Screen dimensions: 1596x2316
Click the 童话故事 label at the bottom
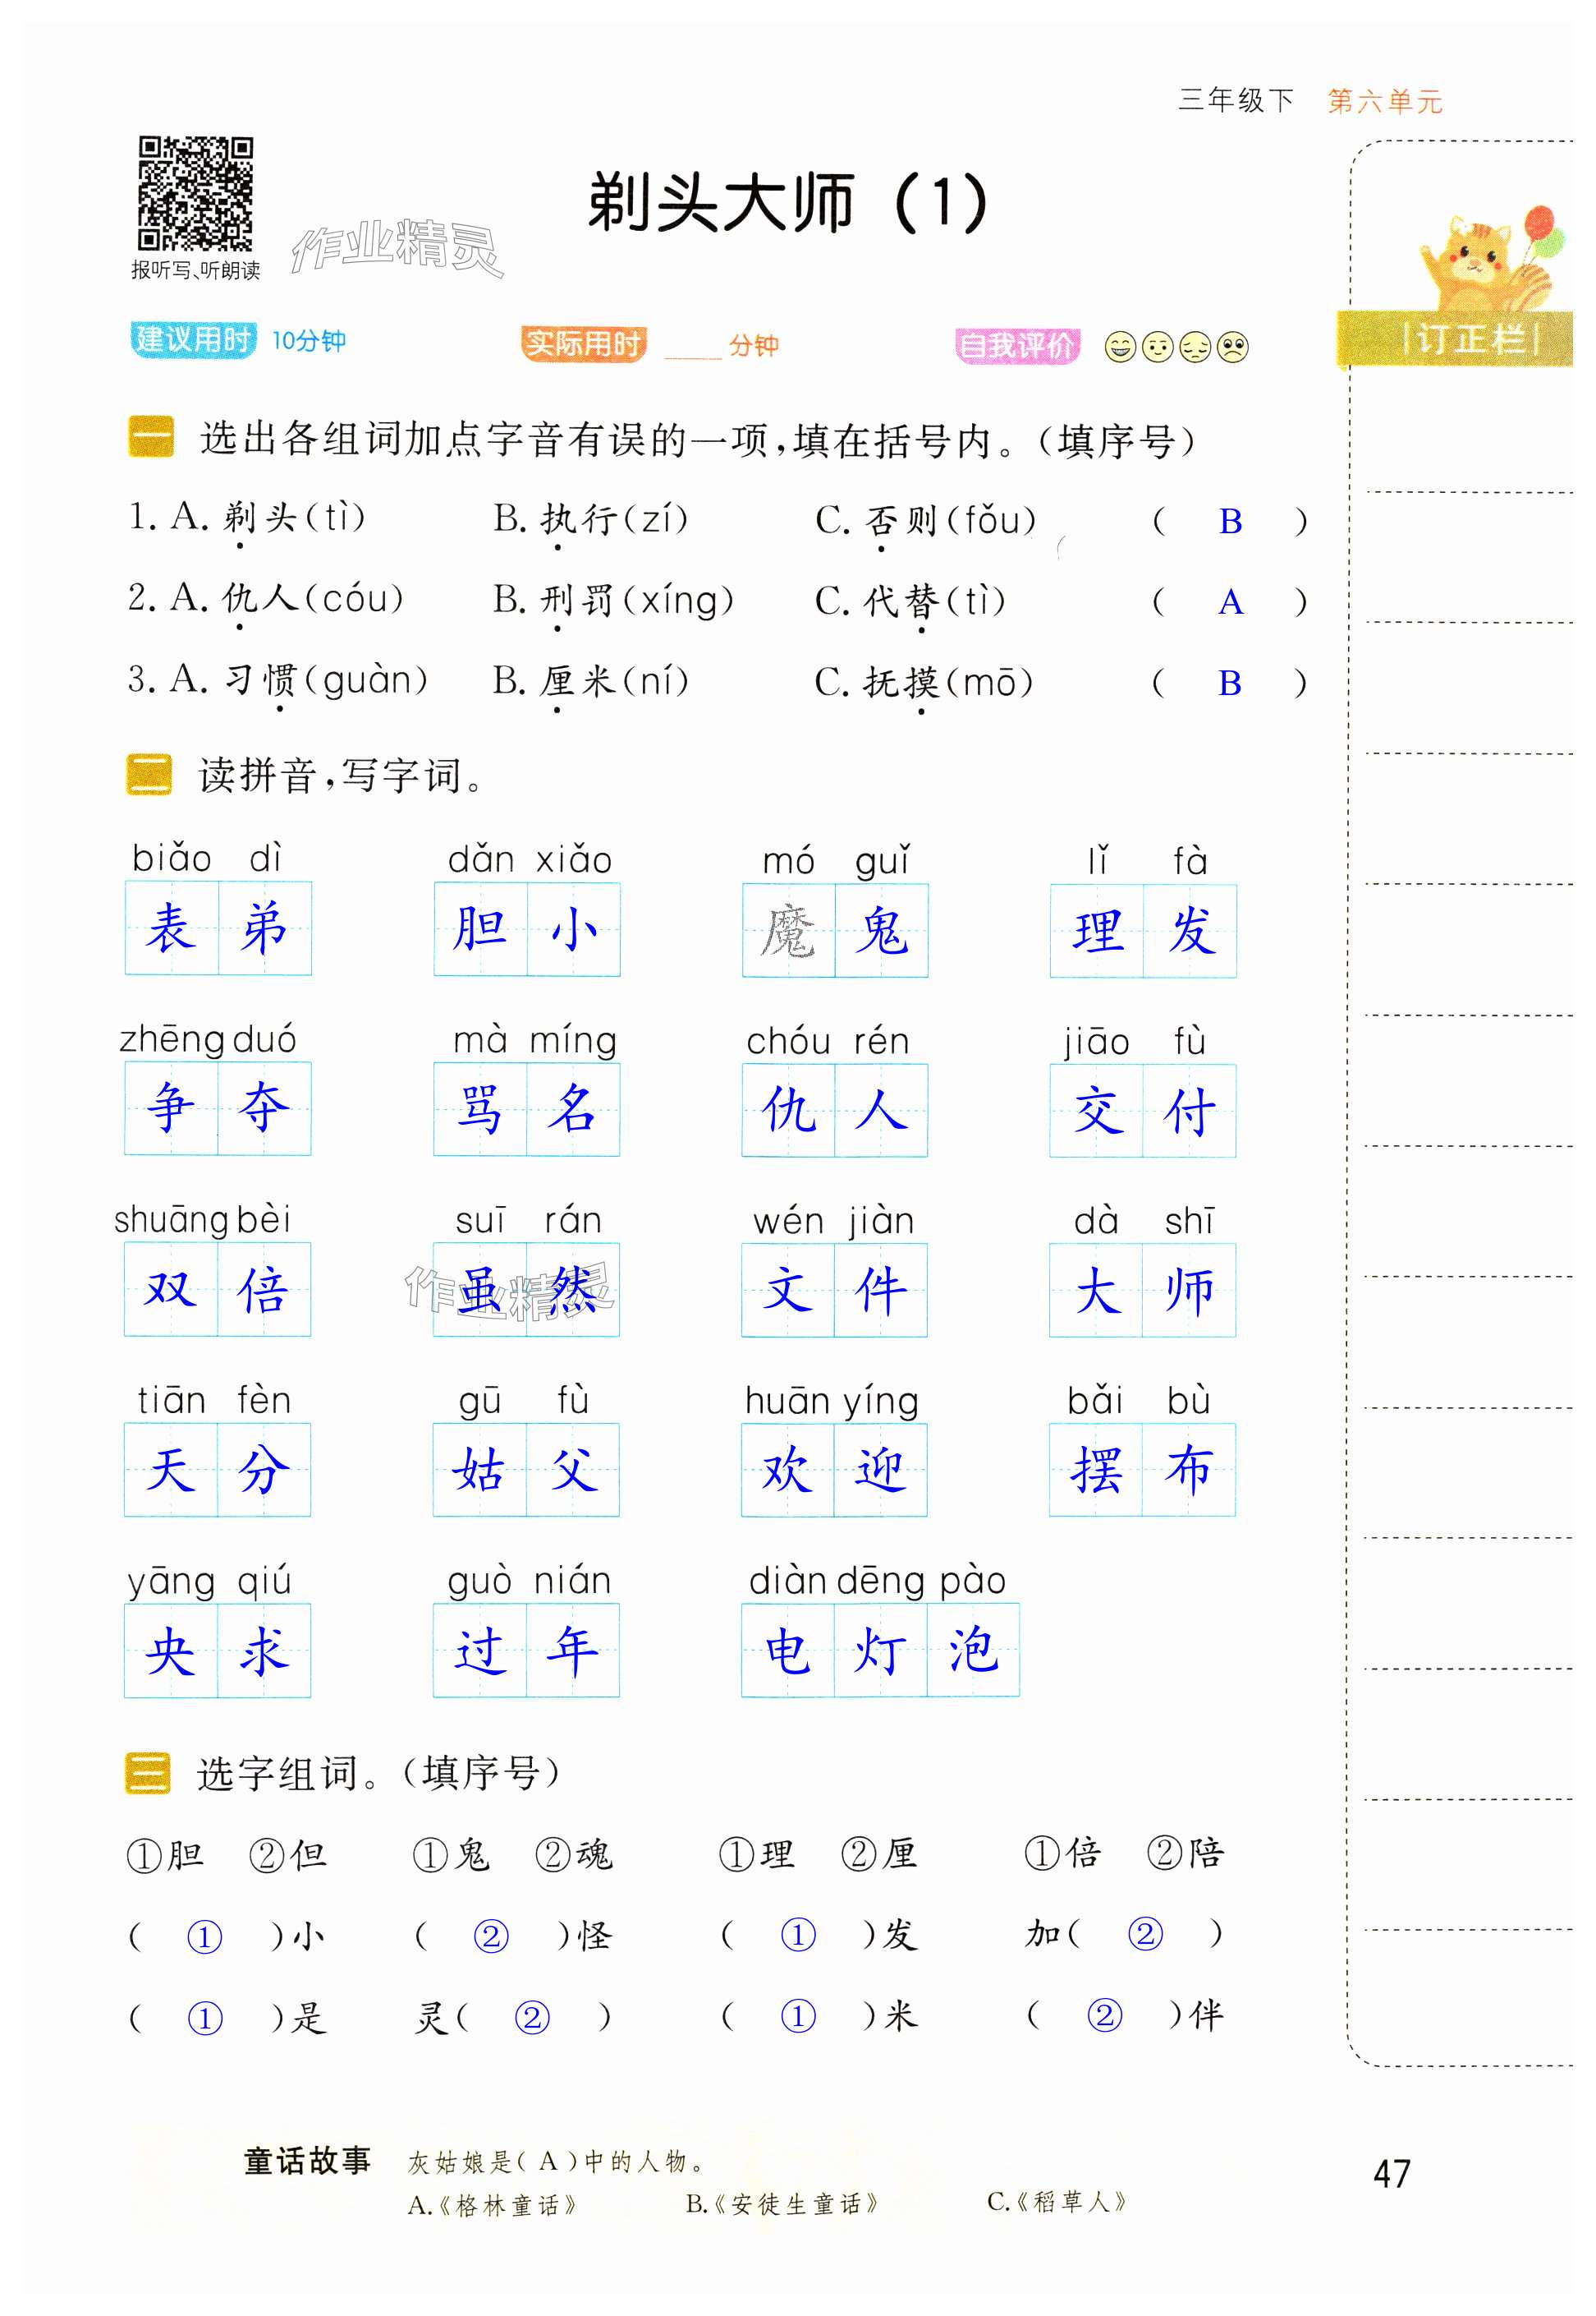tap(307, 2160)
